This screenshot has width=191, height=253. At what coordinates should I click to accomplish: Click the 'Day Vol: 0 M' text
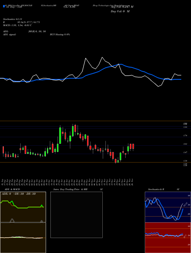[120, 11]
